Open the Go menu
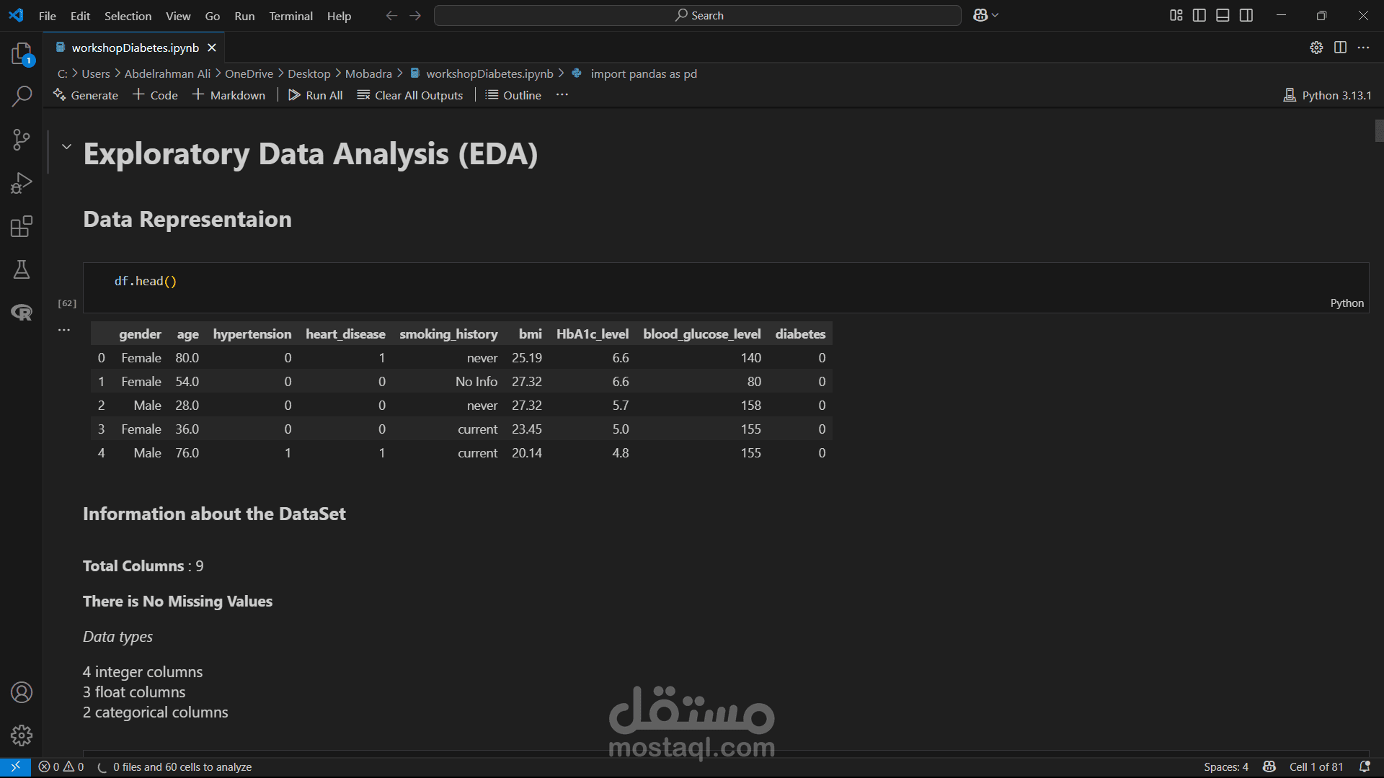This screenshot has height=778, width=1384. pyautogui.click(x=212, y=16)
